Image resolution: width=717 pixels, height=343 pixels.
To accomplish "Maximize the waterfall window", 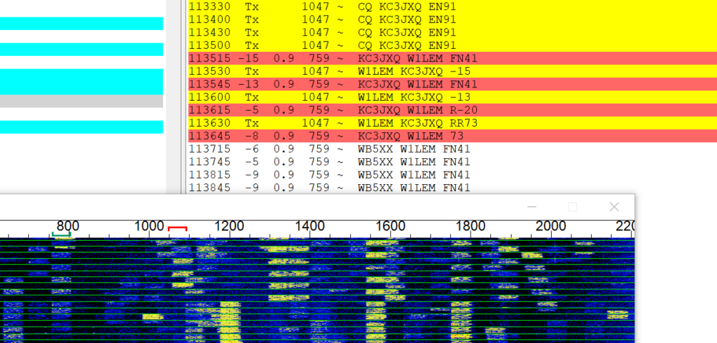I will [573, 206].
